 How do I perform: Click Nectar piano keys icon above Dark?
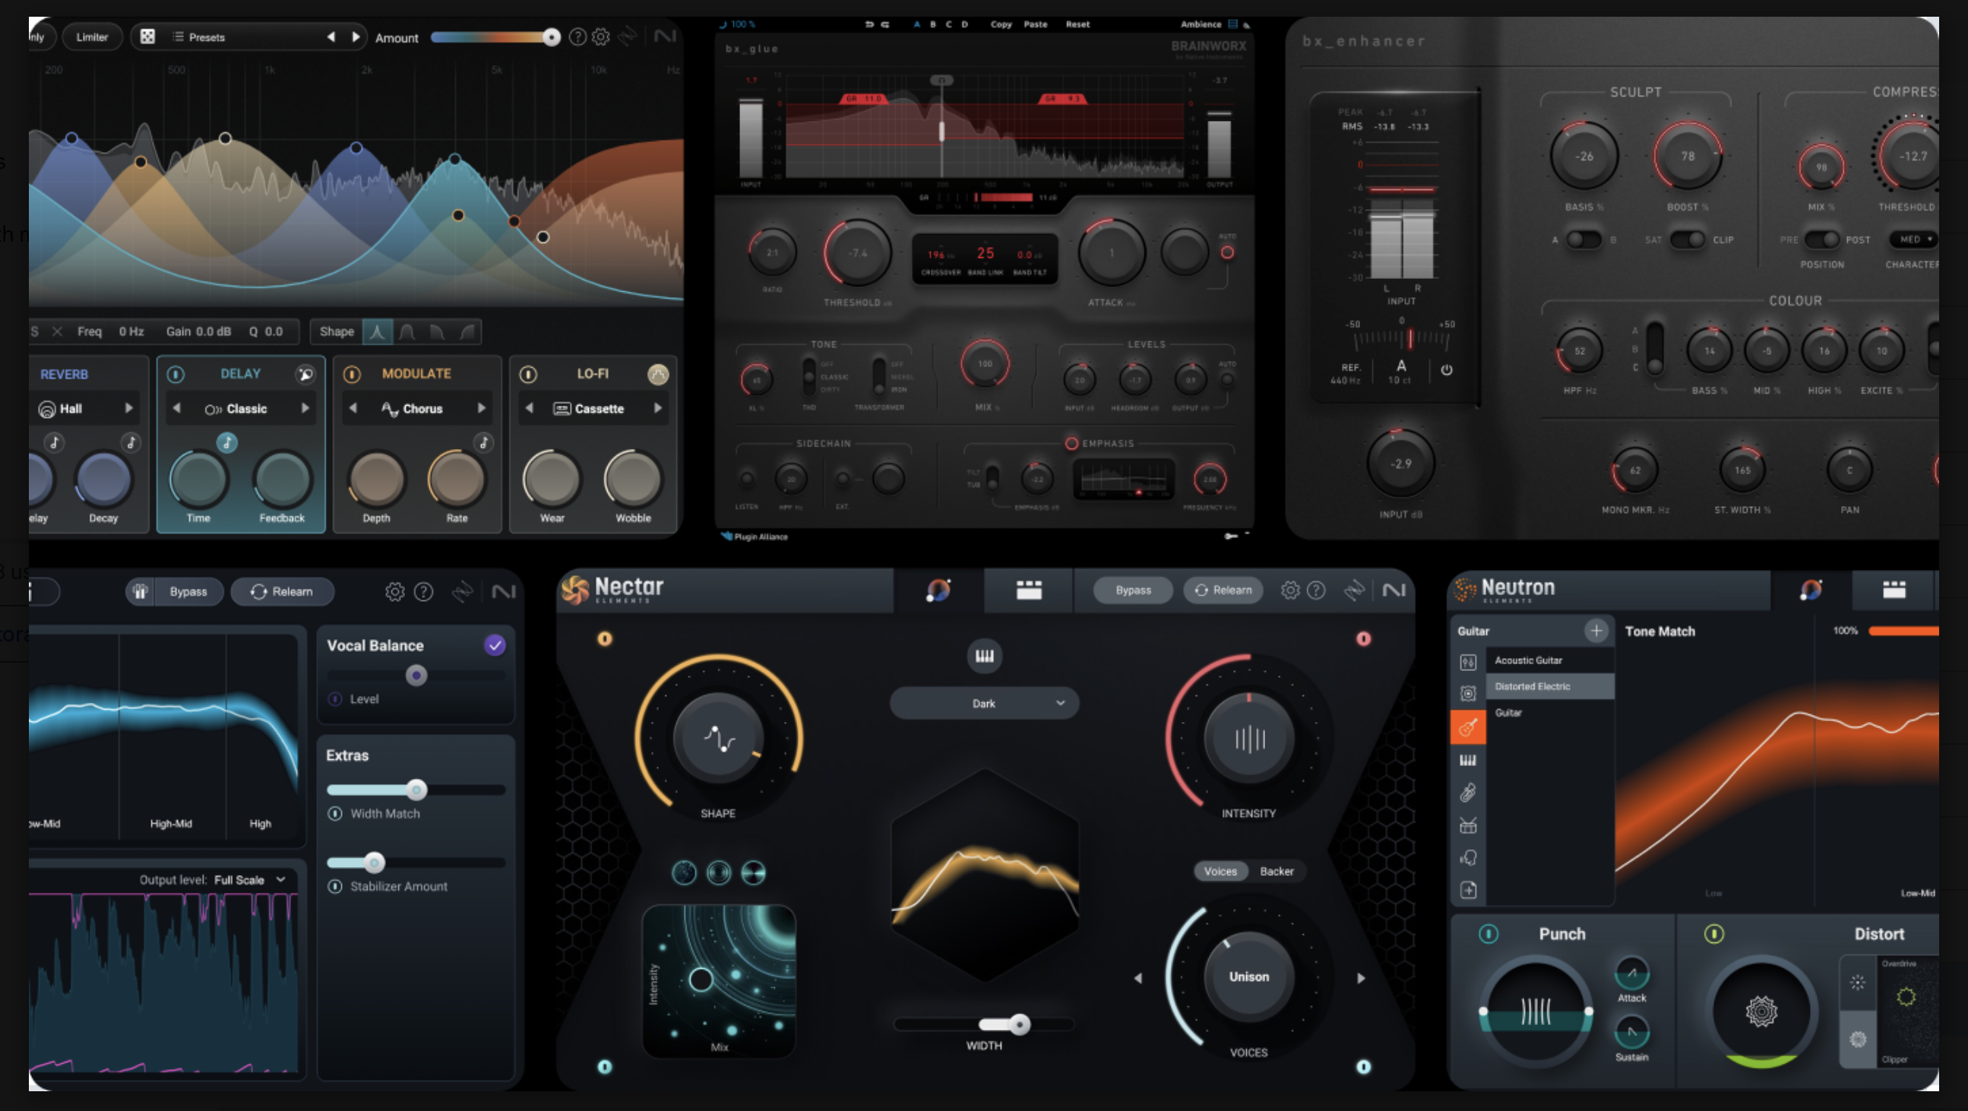[x=984, y=656]
